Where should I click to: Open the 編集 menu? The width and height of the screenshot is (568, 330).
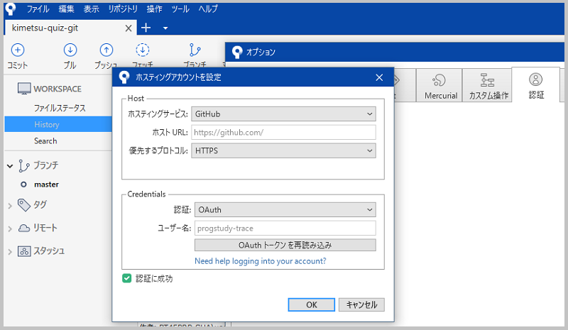pyautogui.click(x=66, y=9)
